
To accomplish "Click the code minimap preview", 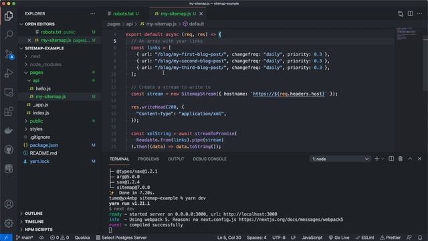I will [407, 34].
